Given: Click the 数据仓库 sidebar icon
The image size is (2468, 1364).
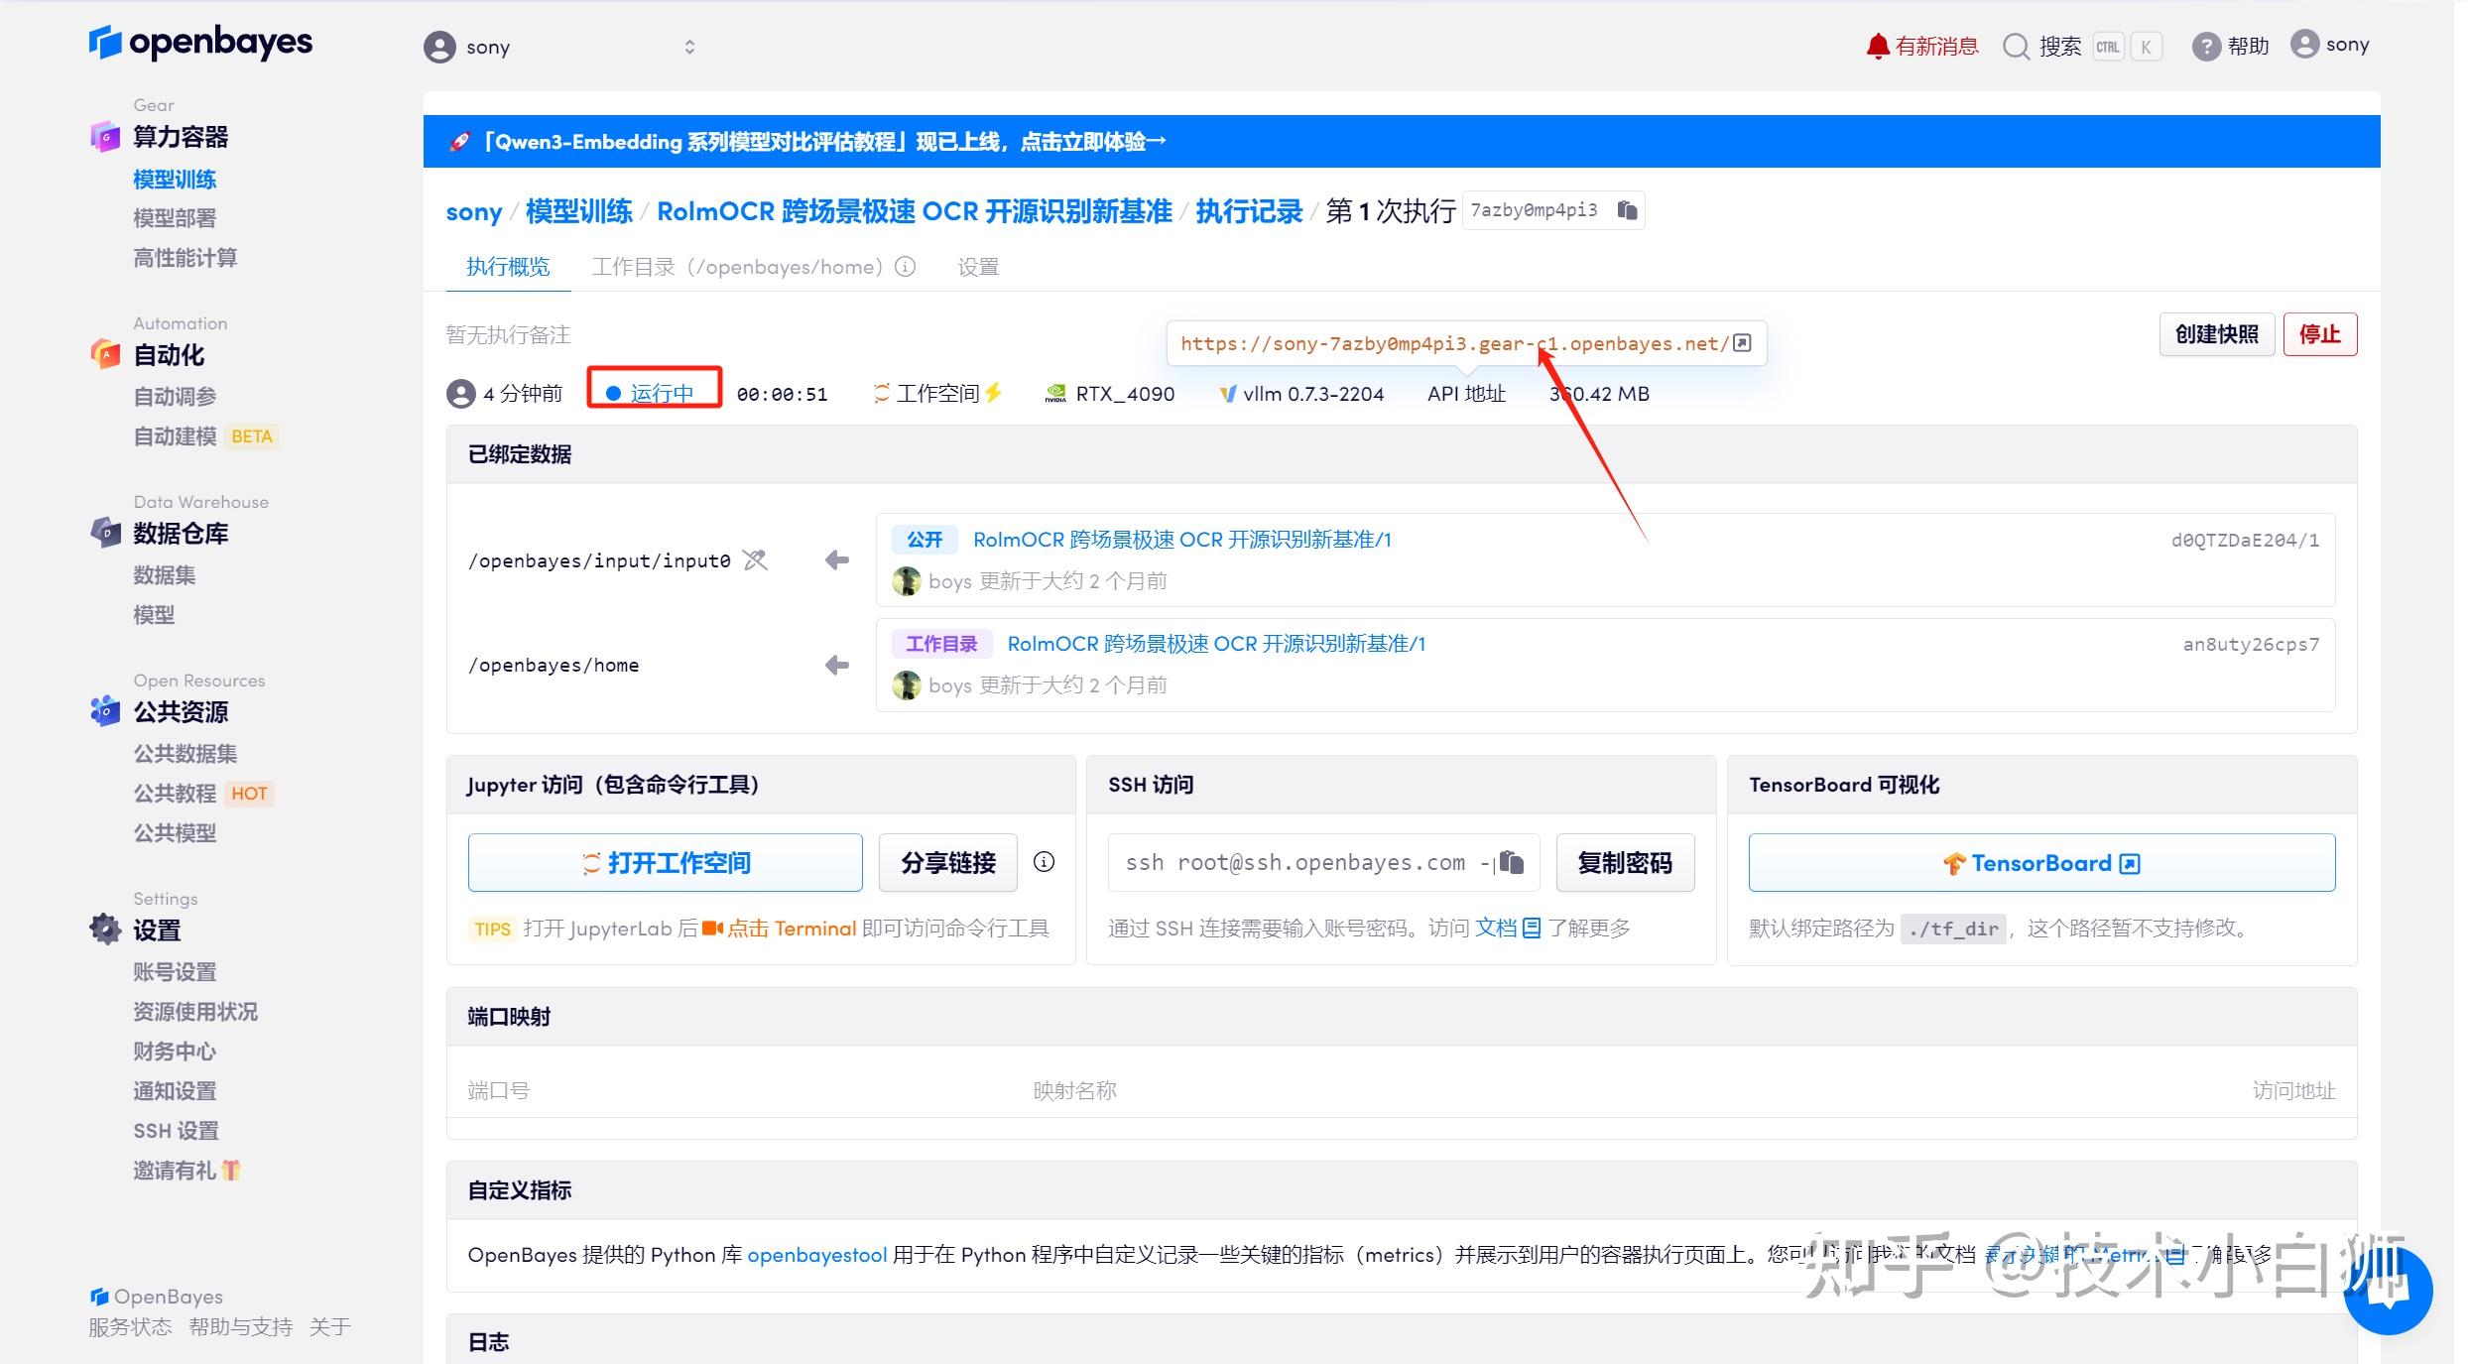Looking at the screenshot, I should tap(105, 533).
